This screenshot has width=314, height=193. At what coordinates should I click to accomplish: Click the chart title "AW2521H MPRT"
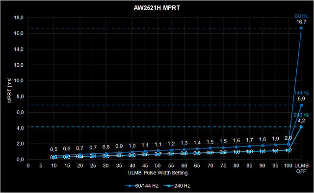(x=157, y=8)
